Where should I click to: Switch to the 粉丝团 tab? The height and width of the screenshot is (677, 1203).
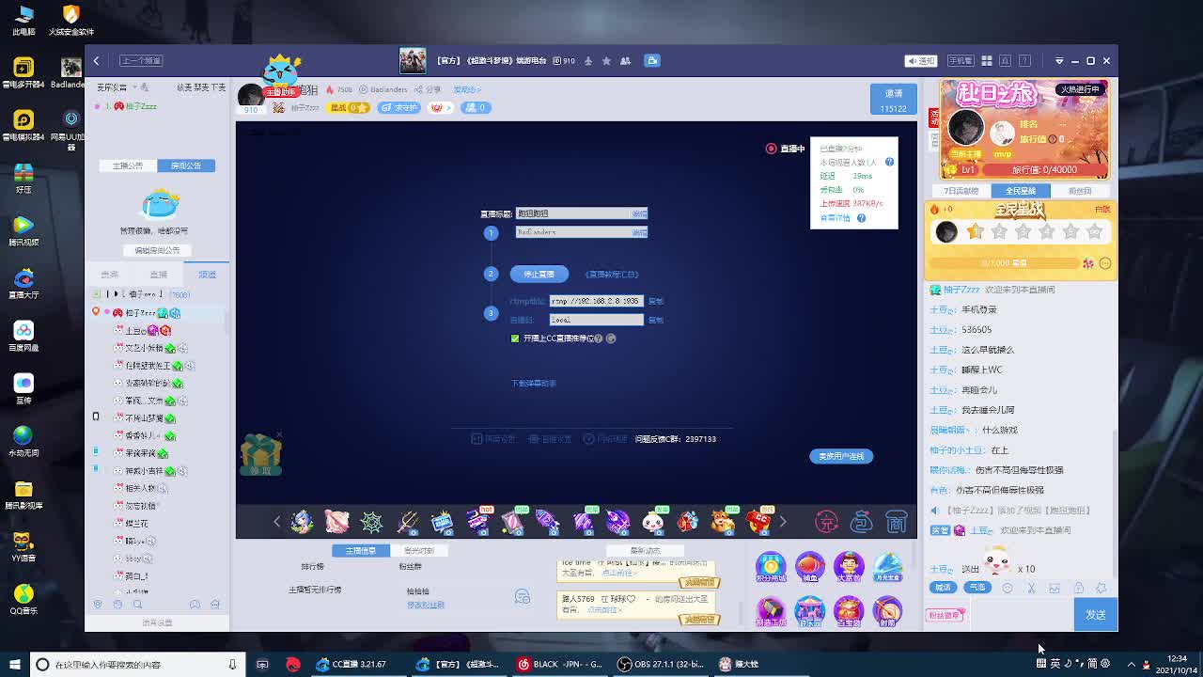pyautogui.click(x=1080, y=191)
